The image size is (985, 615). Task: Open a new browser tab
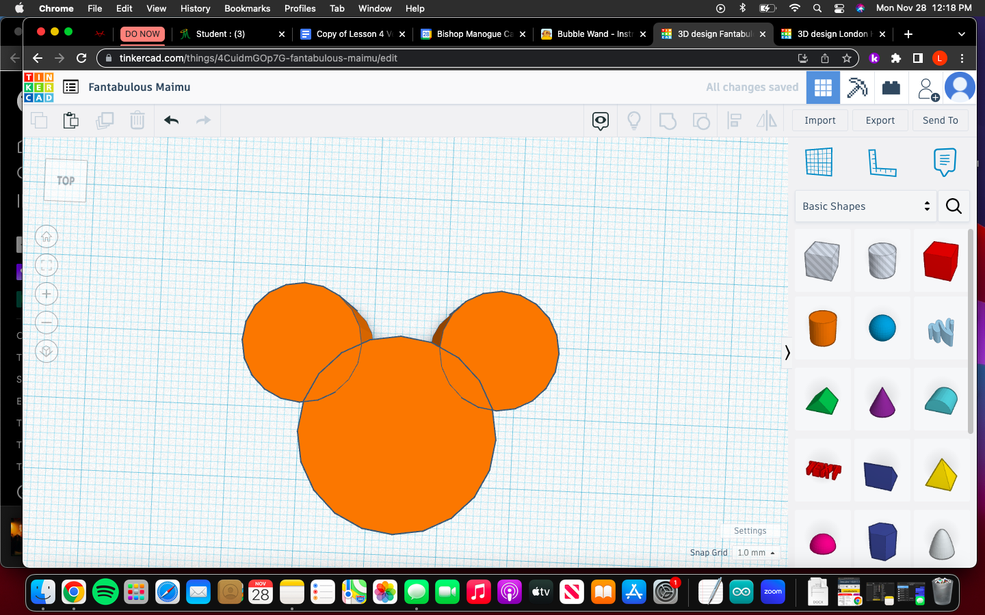908,34
